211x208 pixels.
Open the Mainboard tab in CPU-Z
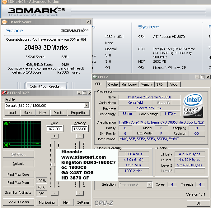(x=129, y=84)
